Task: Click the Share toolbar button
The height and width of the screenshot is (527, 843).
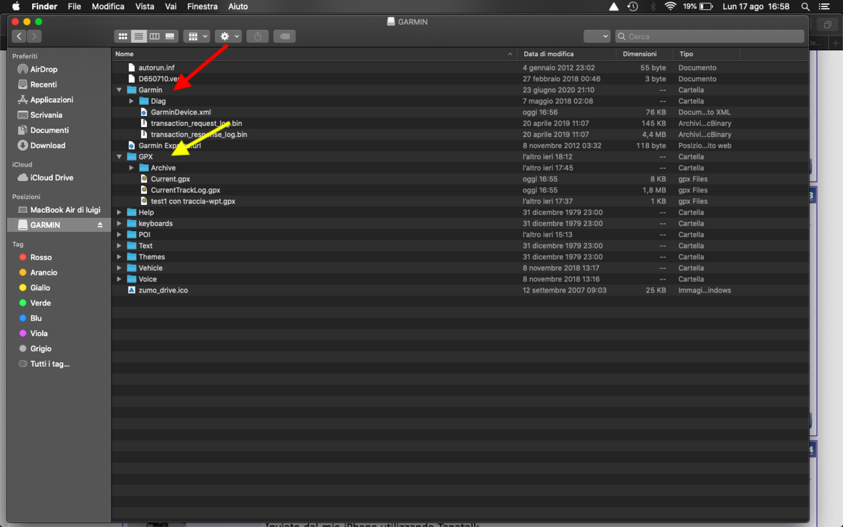Action: pos(258,36)
